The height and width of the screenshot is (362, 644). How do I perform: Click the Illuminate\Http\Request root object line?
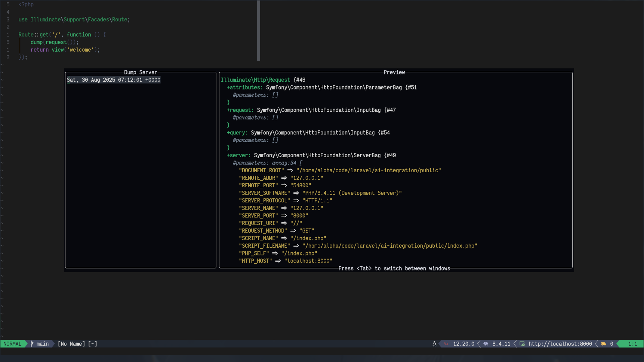pyautogui.click(x=255, y=80)
